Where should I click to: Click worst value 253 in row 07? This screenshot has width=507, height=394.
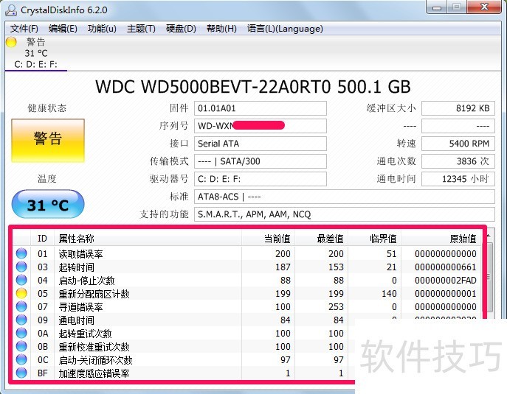tap(336, 307)
